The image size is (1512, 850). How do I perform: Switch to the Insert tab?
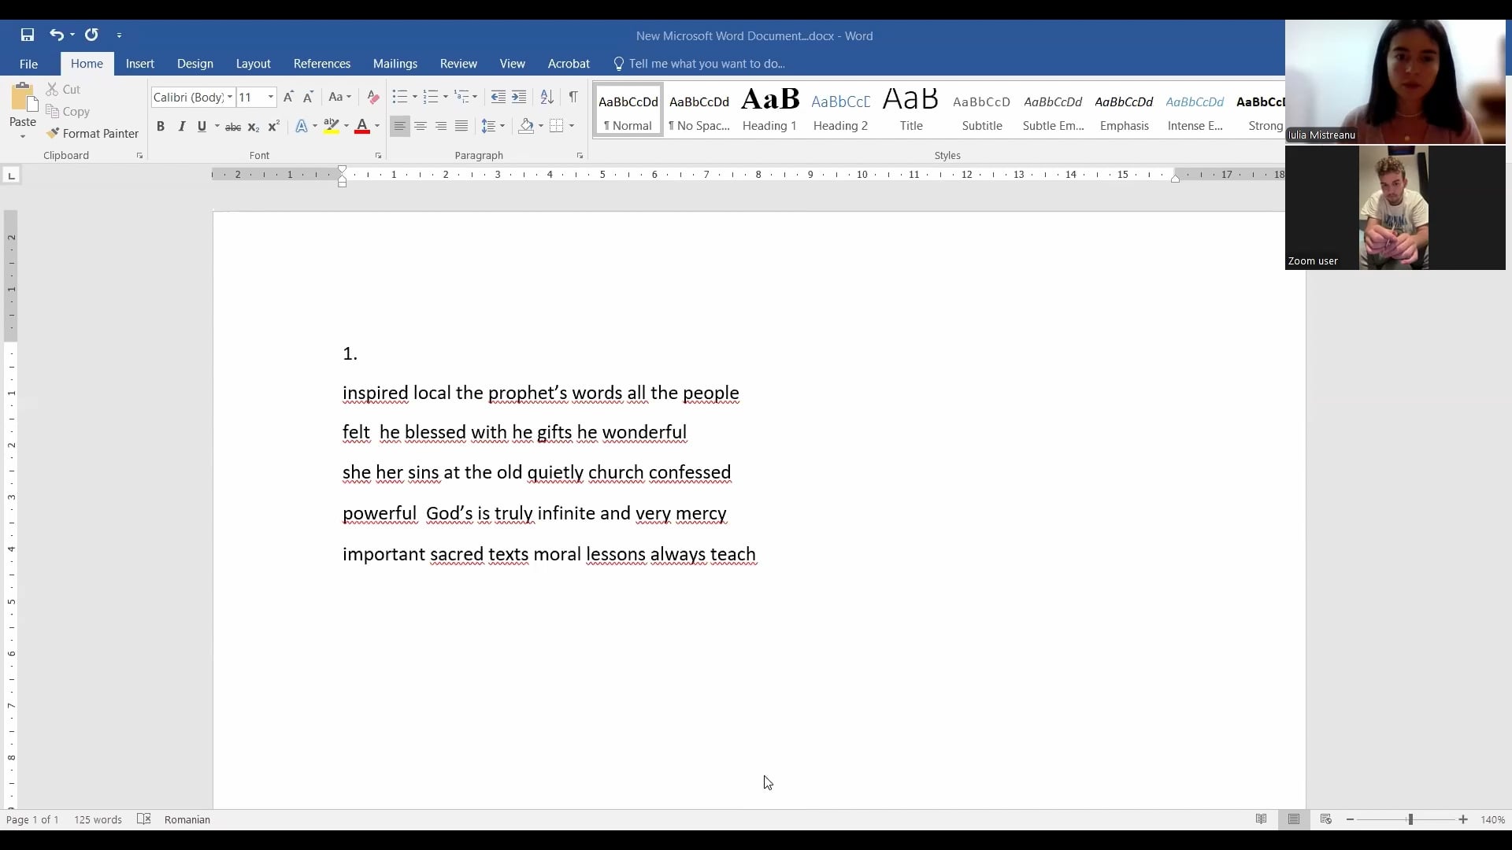[x=140, y=64]
